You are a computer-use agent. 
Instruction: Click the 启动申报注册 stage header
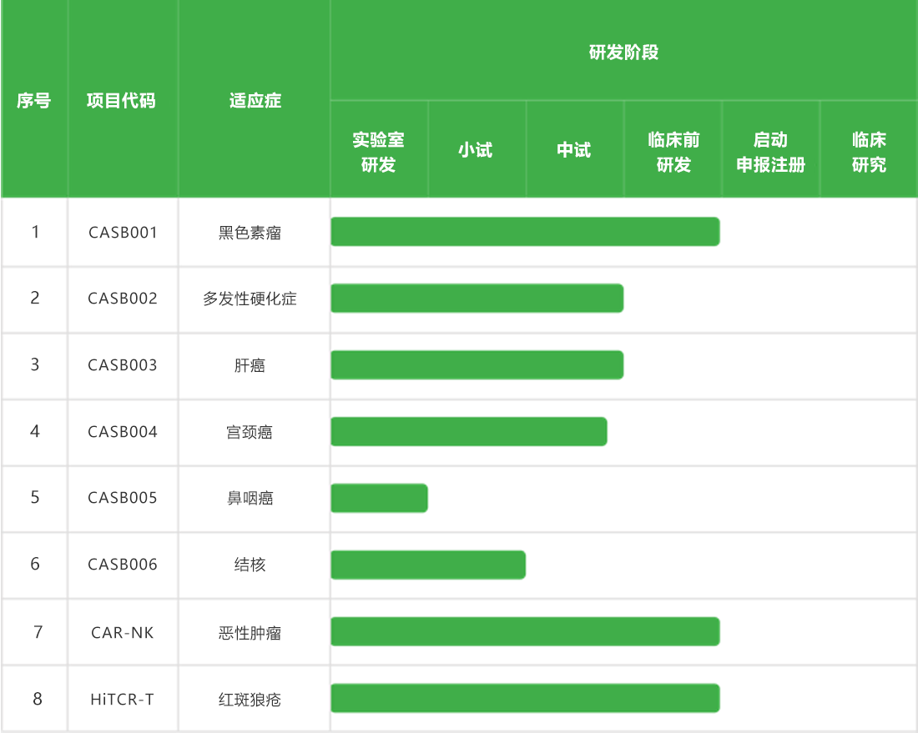(770, 152)
